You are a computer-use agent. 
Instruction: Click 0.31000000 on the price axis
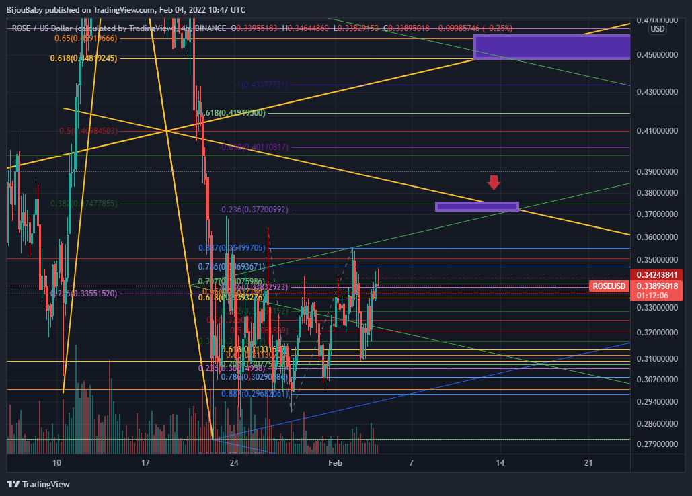[x=657, y=359]
